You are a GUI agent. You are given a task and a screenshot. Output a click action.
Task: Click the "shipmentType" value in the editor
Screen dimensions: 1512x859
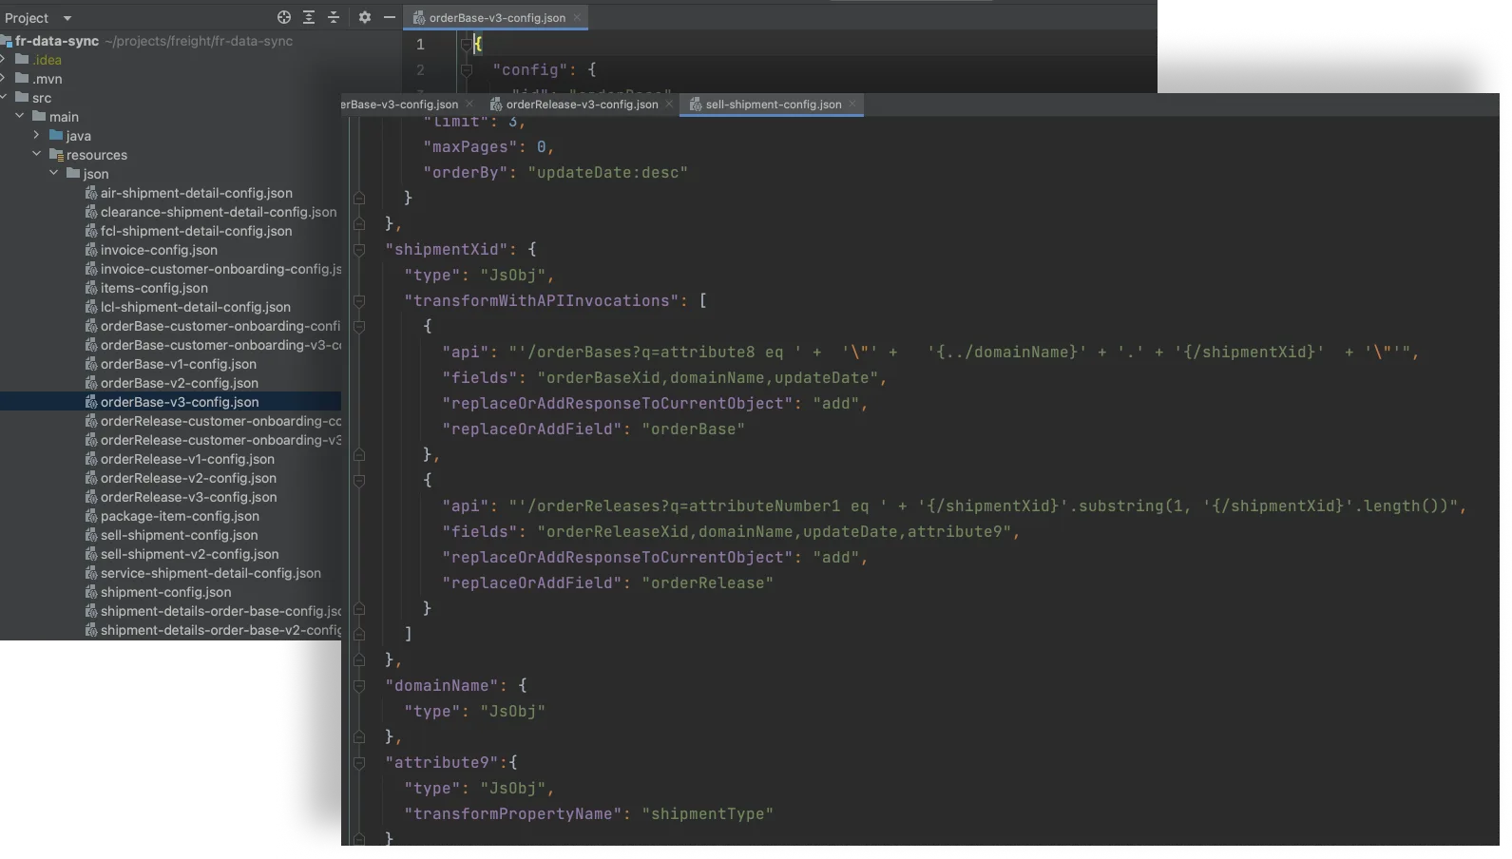pos(707,814)
